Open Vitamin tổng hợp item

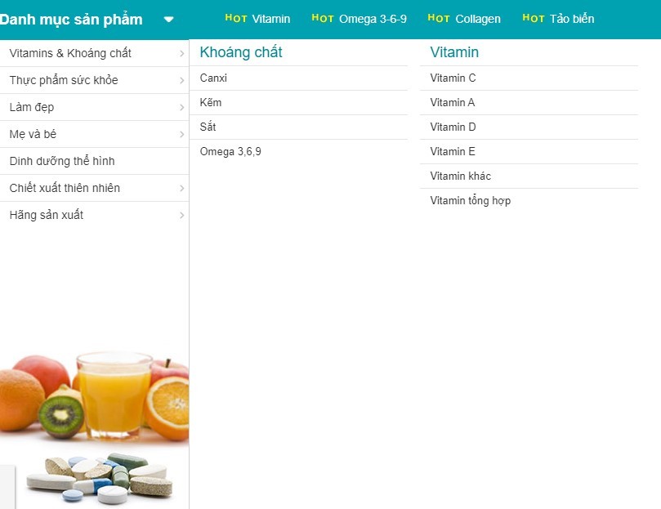[471, 201]
